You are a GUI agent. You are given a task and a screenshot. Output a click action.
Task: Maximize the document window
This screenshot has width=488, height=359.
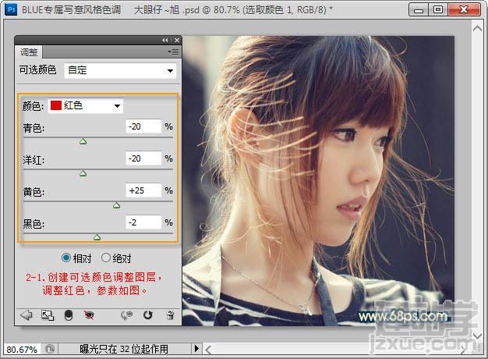(438, 9)
